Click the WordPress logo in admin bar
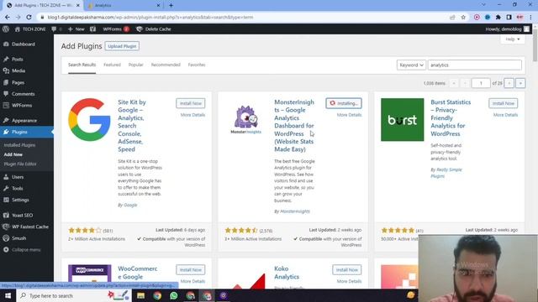The width and height of the screenshot is (538, 302). [x=6, y=29]
